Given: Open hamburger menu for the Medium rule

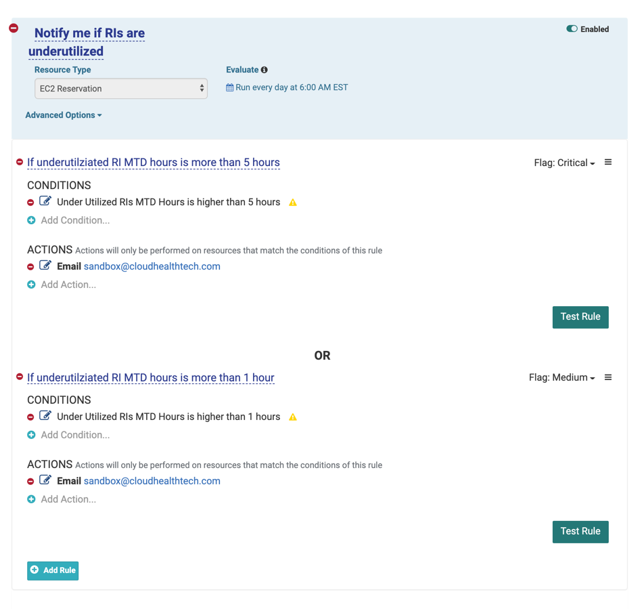Looking at the screenshot, I should 608,377.
